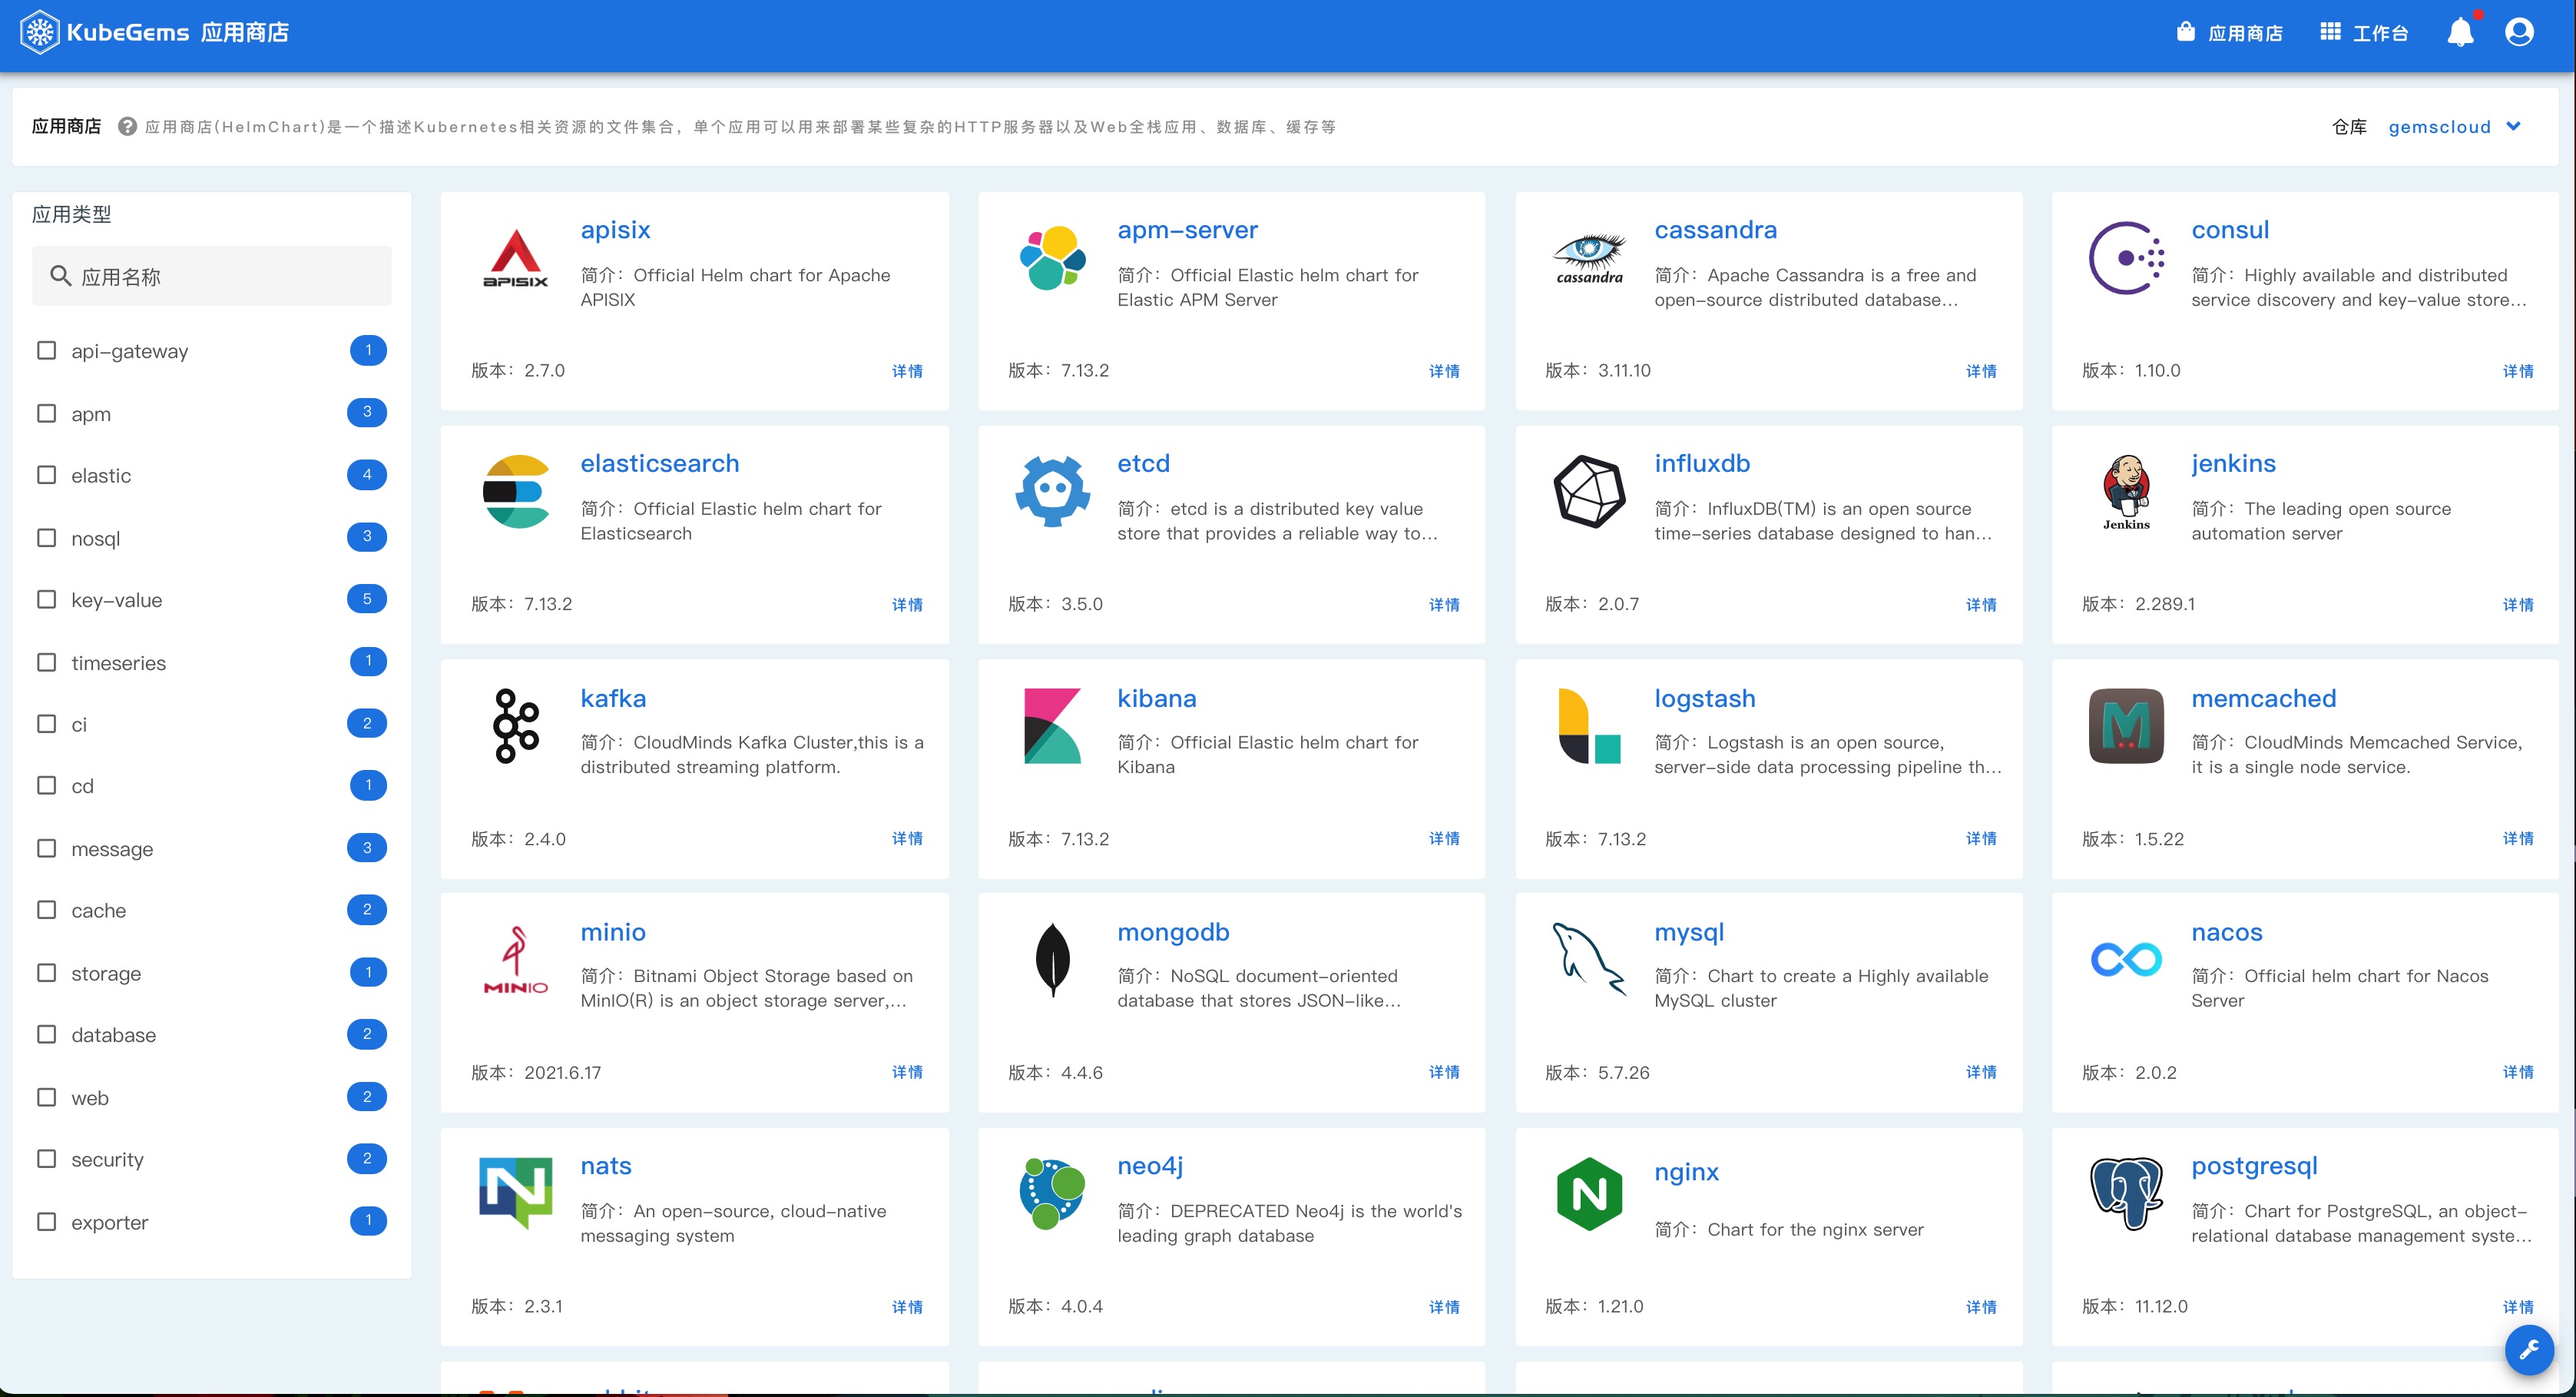Click the KubeGems snowflake logo
The width and height of the screenshot is (2576, 1397).
click(x=40, y=32)
